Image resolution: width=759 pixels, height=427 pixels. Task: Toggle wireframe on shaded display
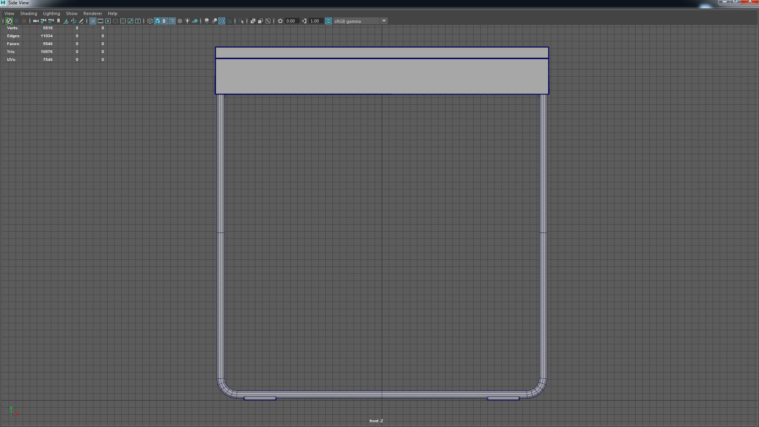tap(172, 21)
